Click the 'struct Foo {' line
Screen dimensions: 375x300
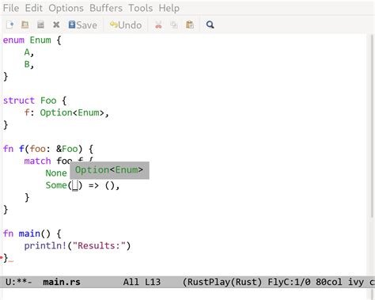point(35,101)
